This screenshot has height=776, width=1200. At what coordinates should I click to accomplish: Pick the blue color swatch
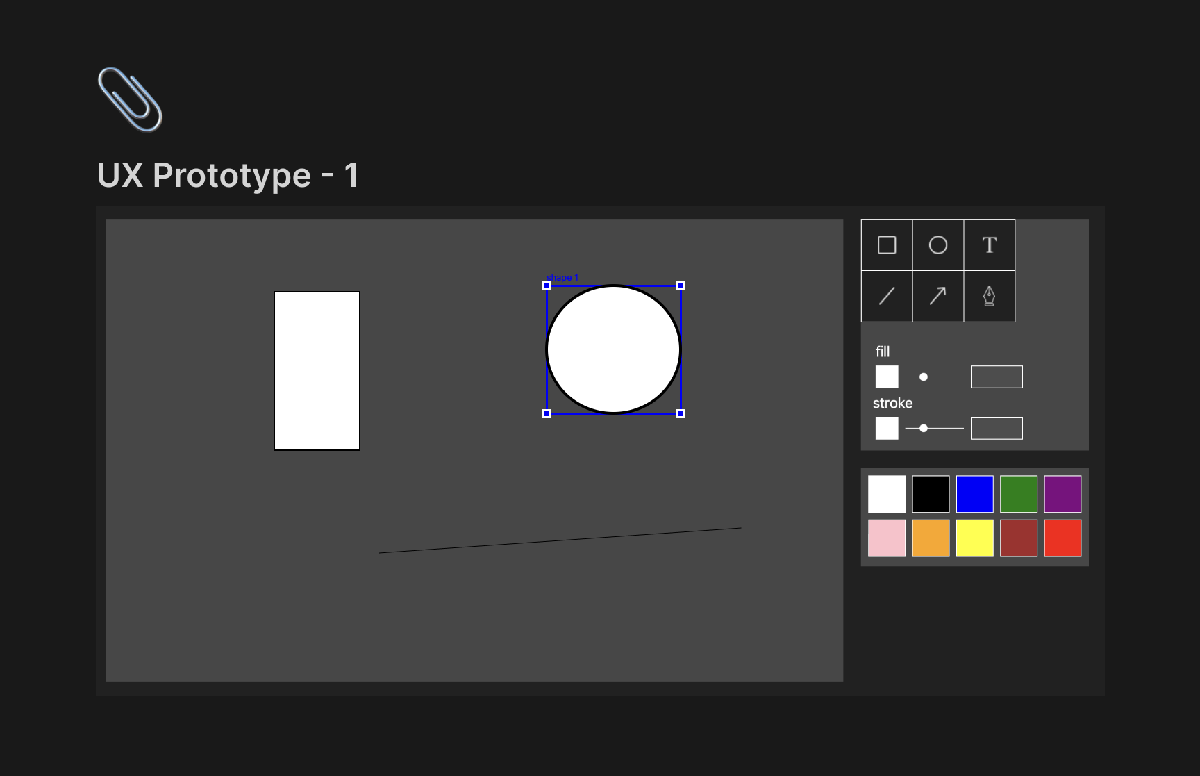click(x=974, y=494)
